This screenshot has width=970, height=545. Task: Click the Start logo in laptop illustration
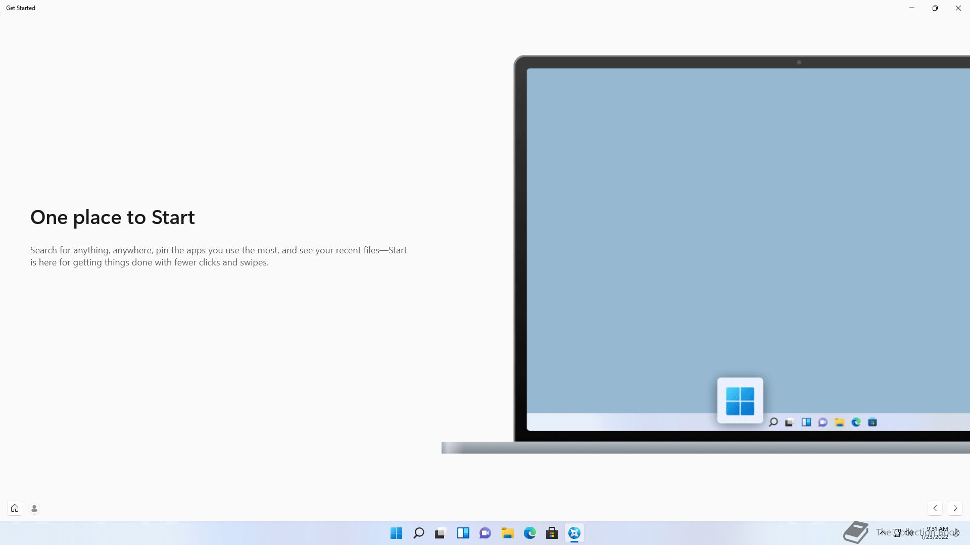pos(740,401)
